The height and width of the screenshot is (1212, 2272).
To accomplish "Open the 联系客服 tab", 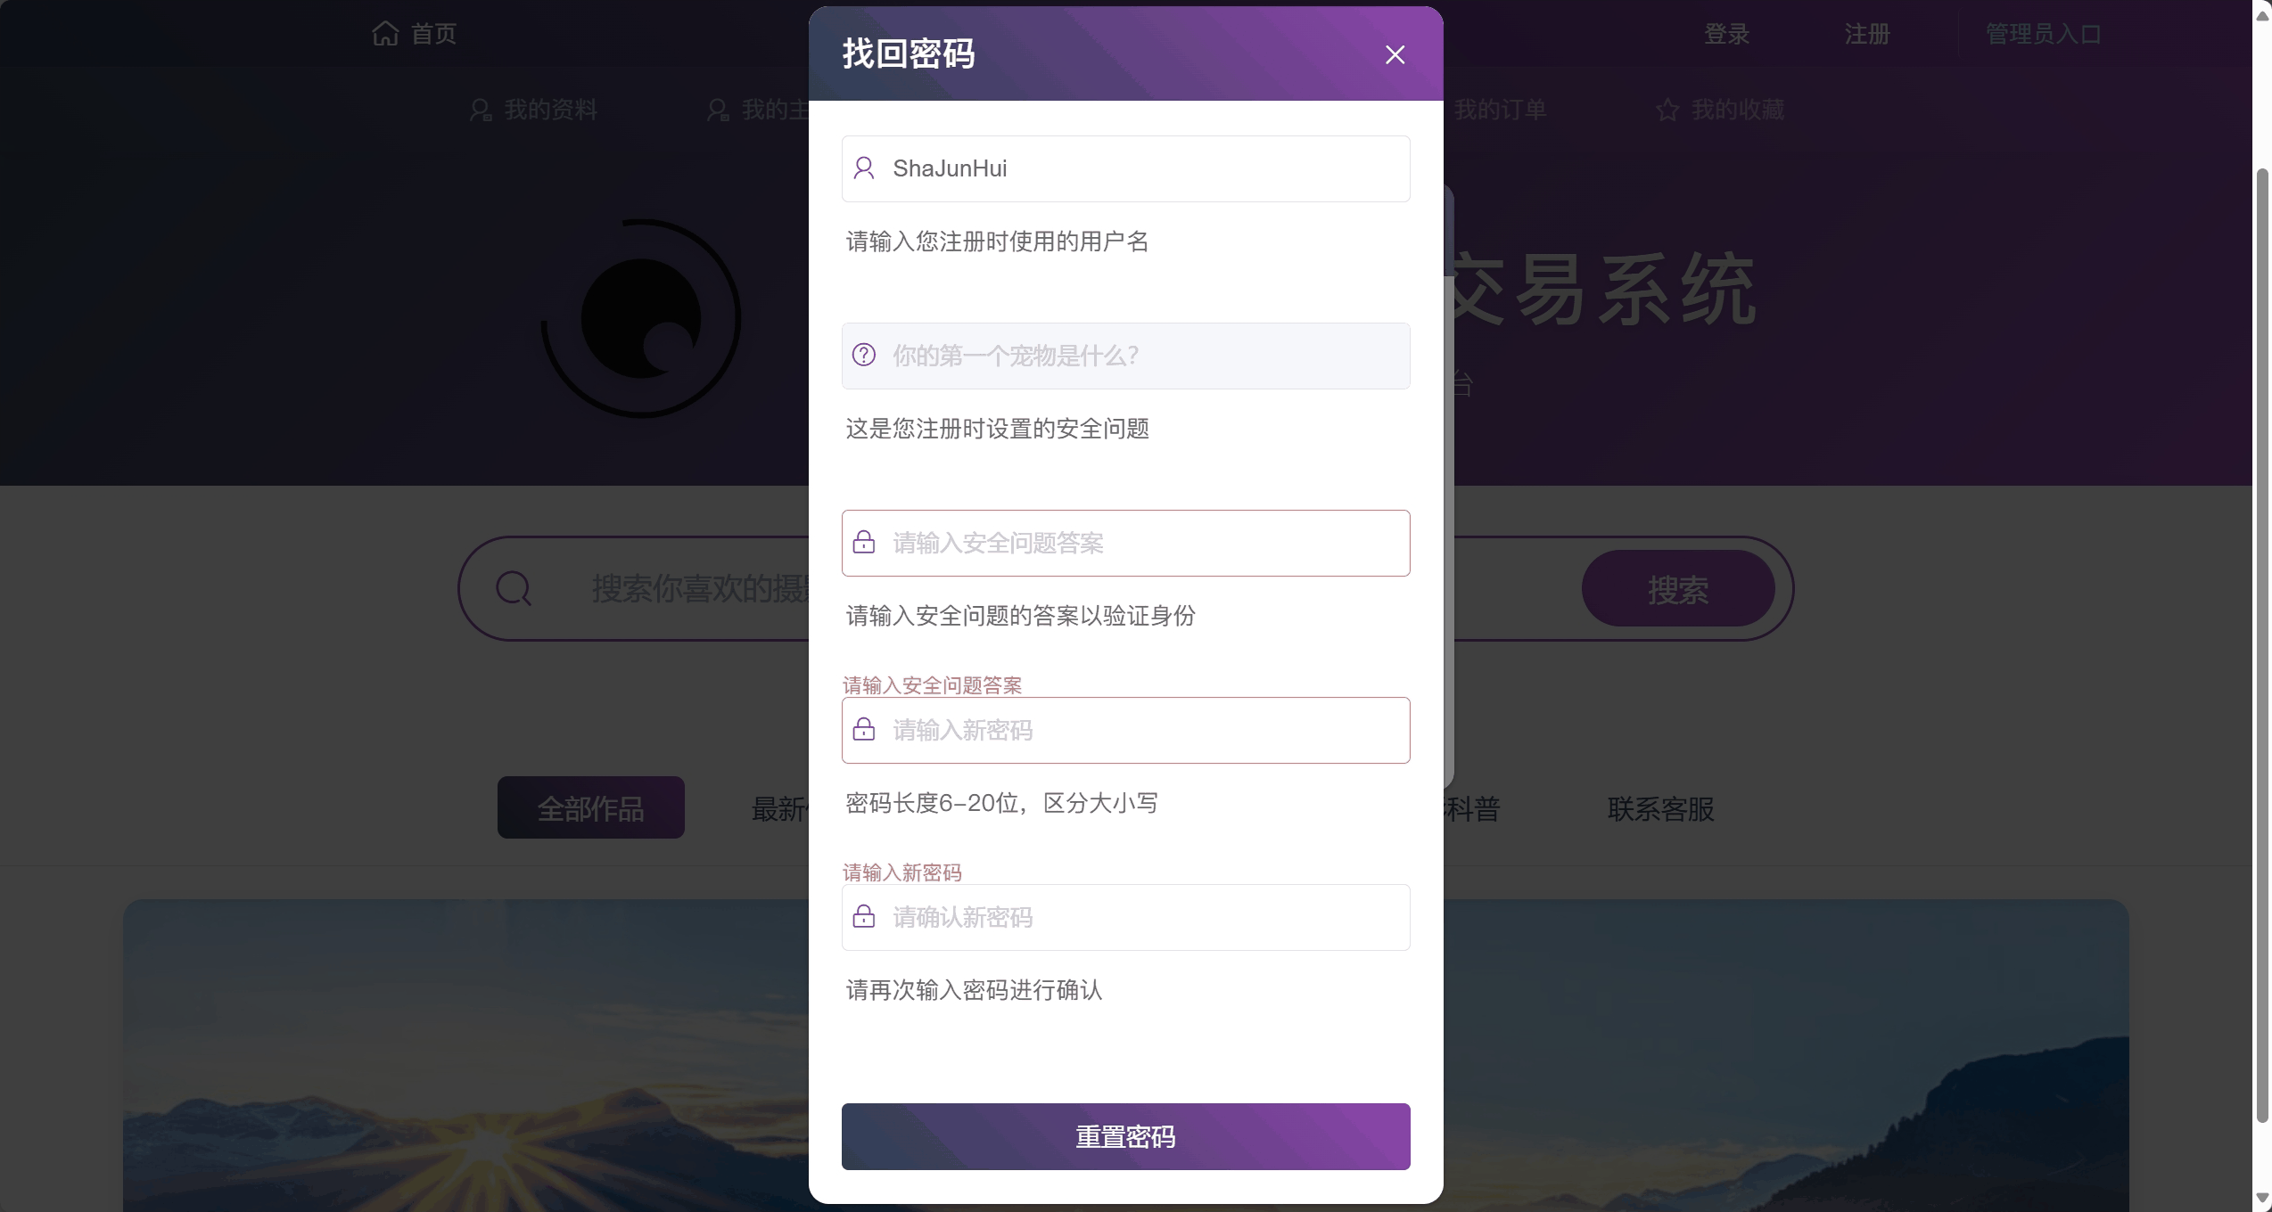I will pyautogui.click(x=1660, y=809).
